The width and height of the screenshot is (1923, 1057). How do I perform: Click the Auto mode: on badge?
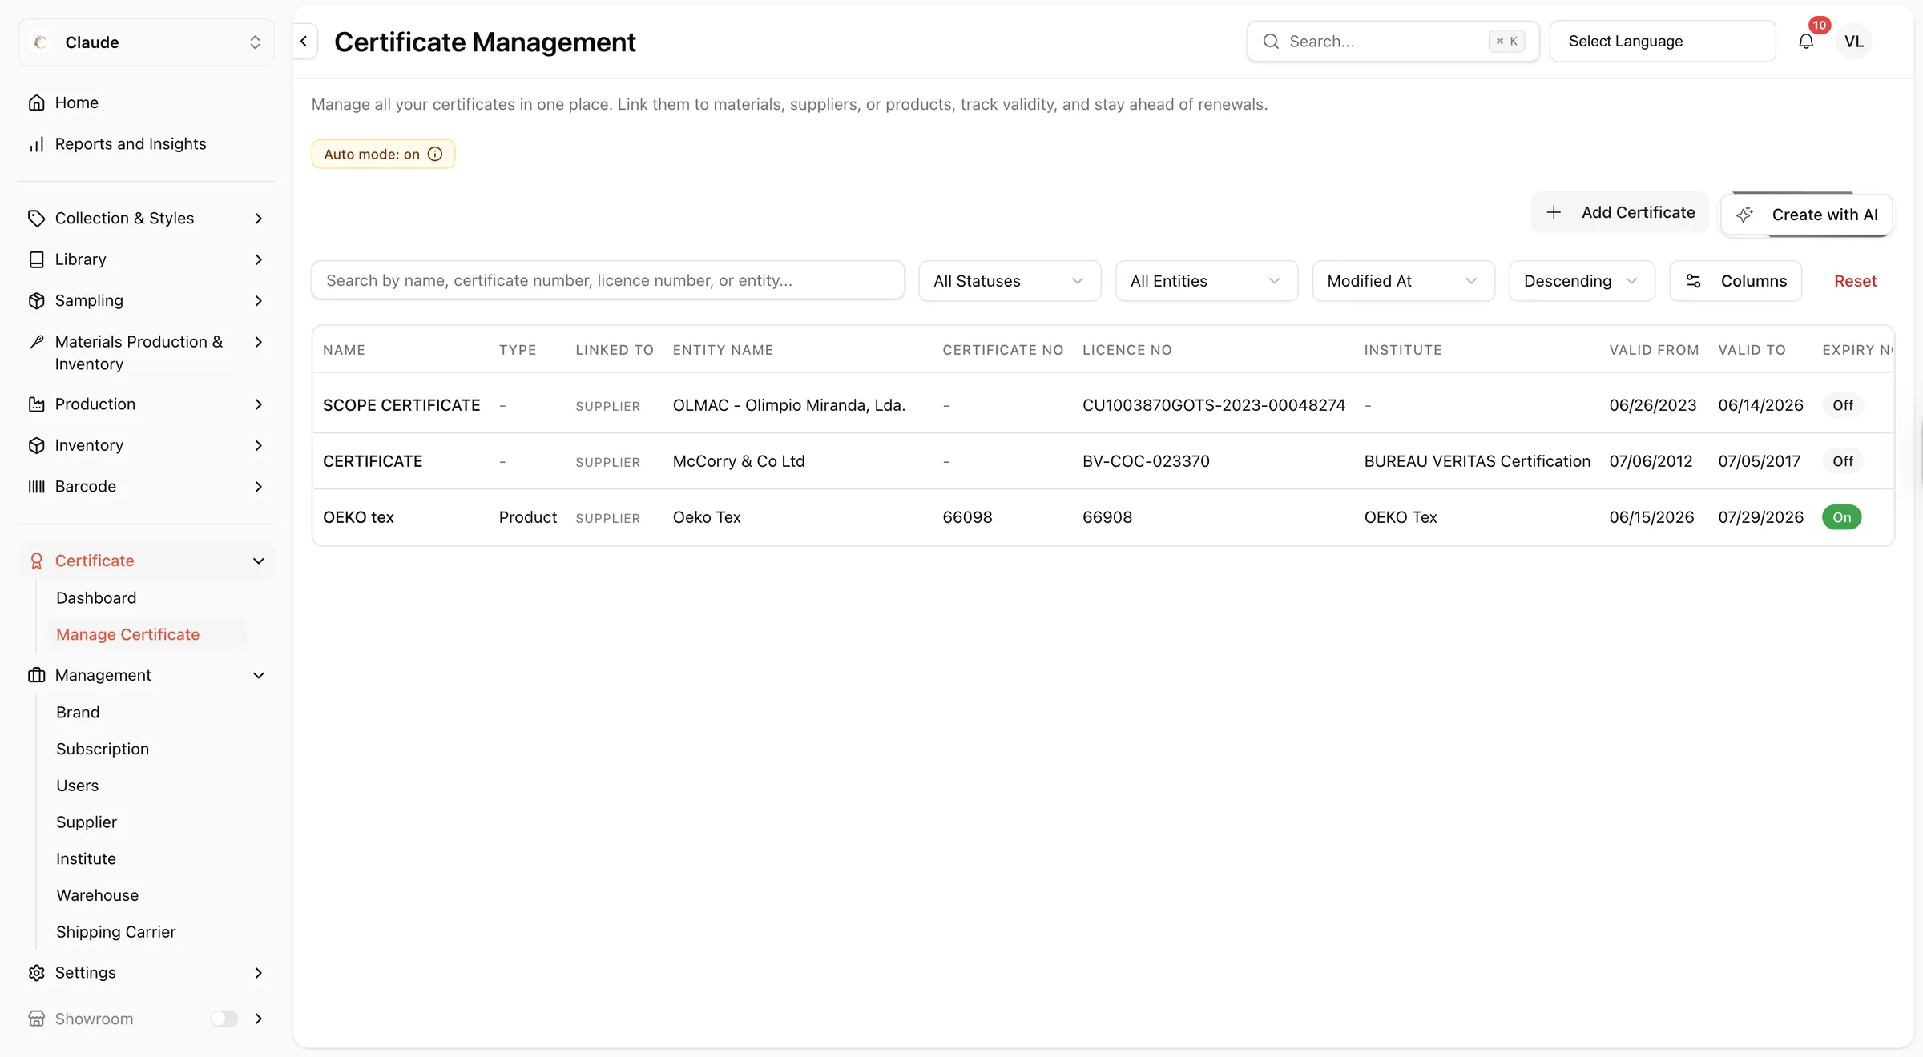pyautogui.click(x=383, y=154)
